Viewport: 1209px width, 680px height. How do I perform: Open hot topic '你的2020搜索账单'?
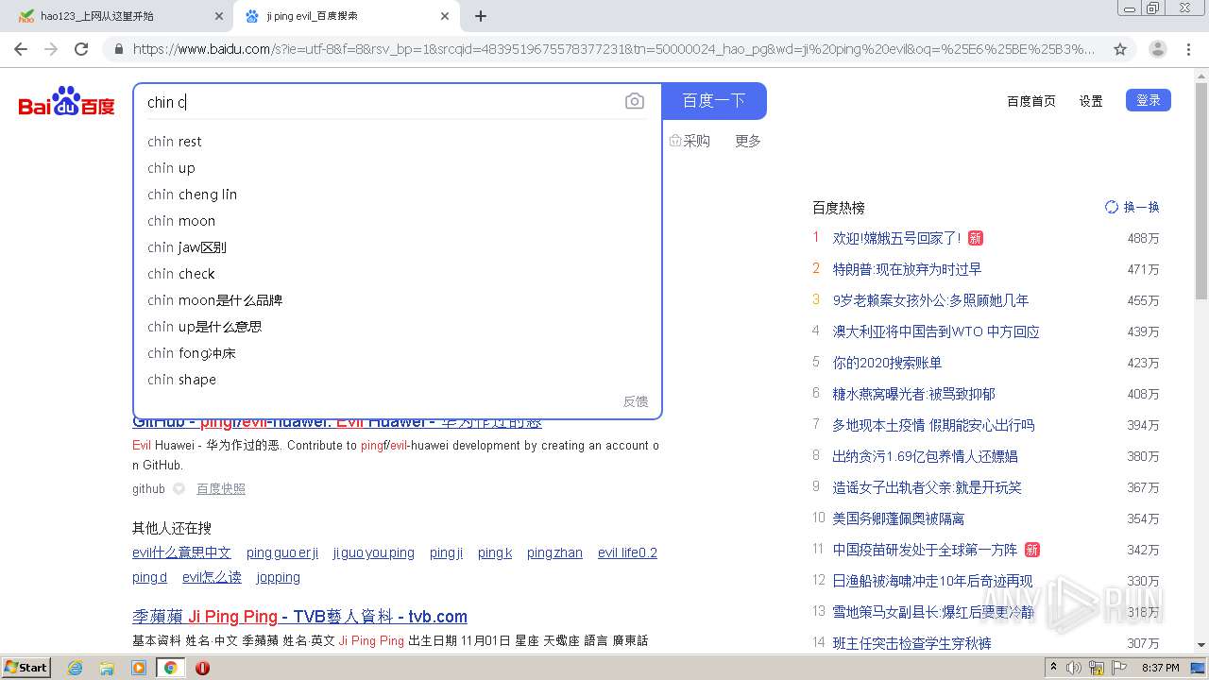coord(887,363)
